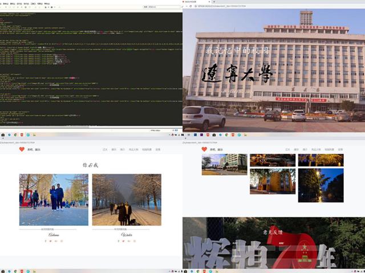Click the 意见反馈 heading on the banner

273,232
